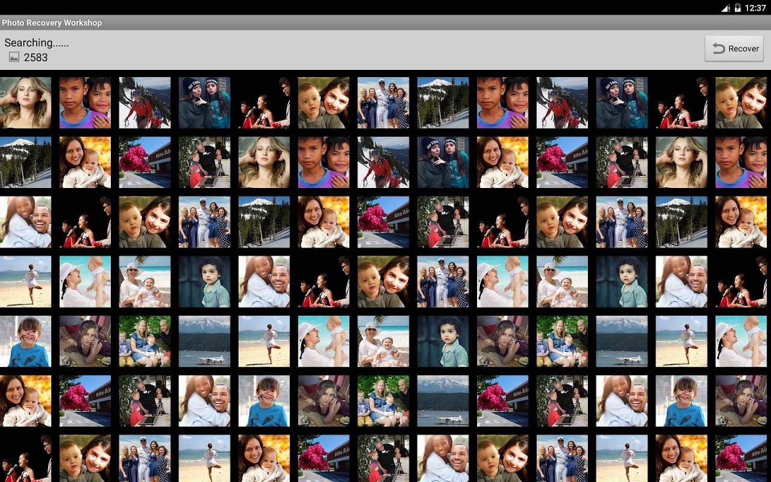Select the lake seaplane thumbnail in sixth row
The image size is (771, 482).
pyautogui.click(x=443, y=401)
